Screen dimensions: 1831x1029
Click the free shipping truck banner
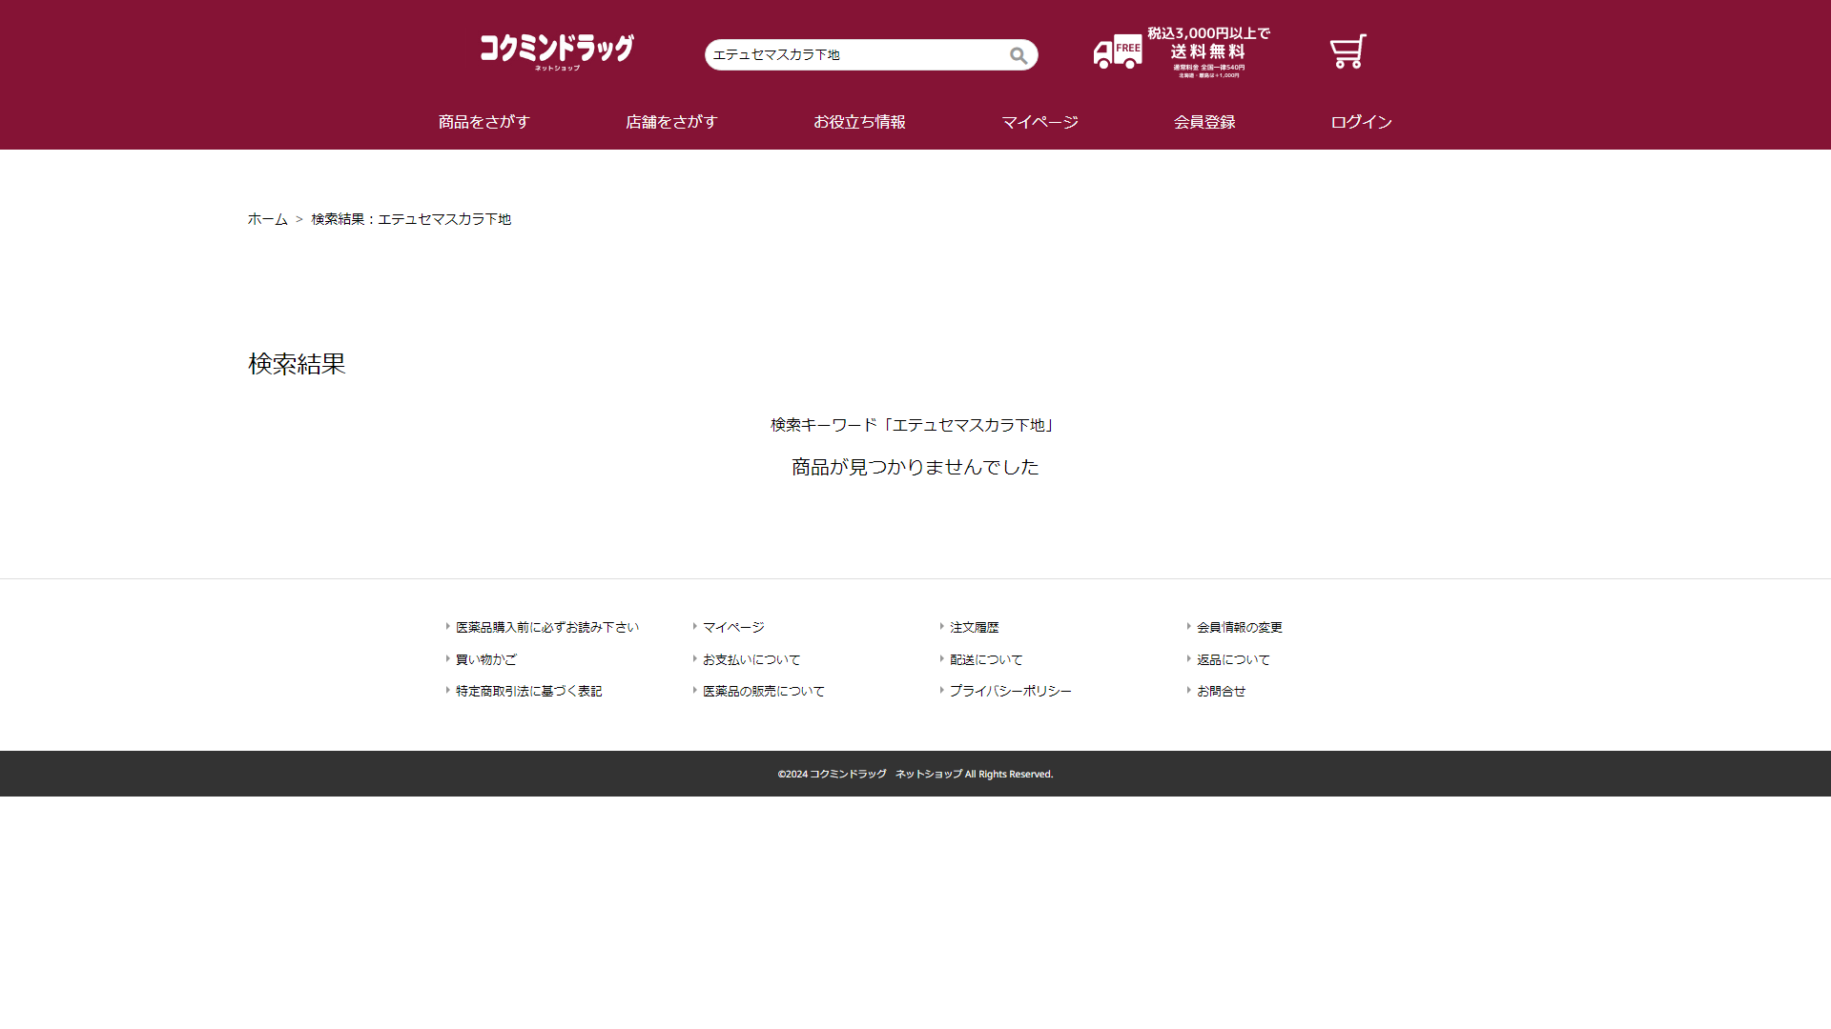click(x=1182, y=52)
